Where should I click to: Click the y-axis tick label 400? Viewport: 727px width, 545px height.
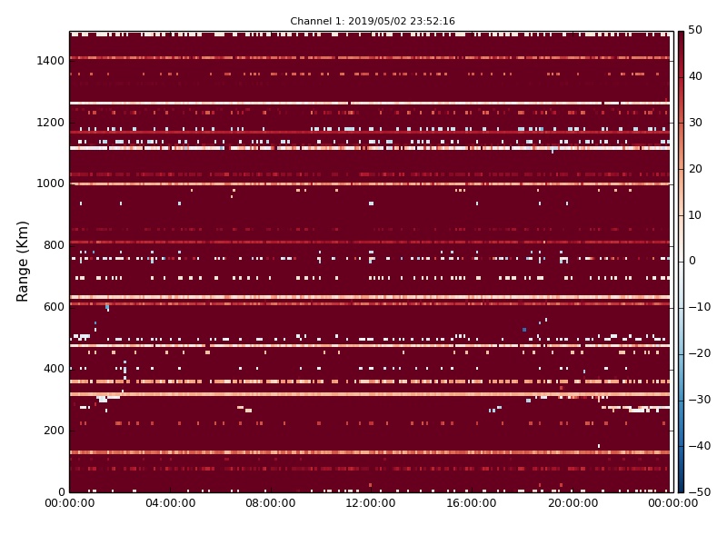(54, 369)
